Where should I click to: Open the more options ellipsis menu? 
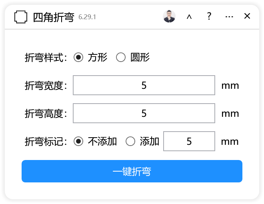(x=229, y=17)
